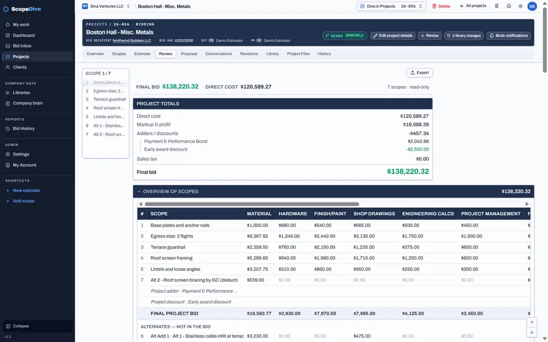The height and width of the screenshot is (342, 548).
Task: Click plus icon beside Add scope
Action: [x=8, y=201]
